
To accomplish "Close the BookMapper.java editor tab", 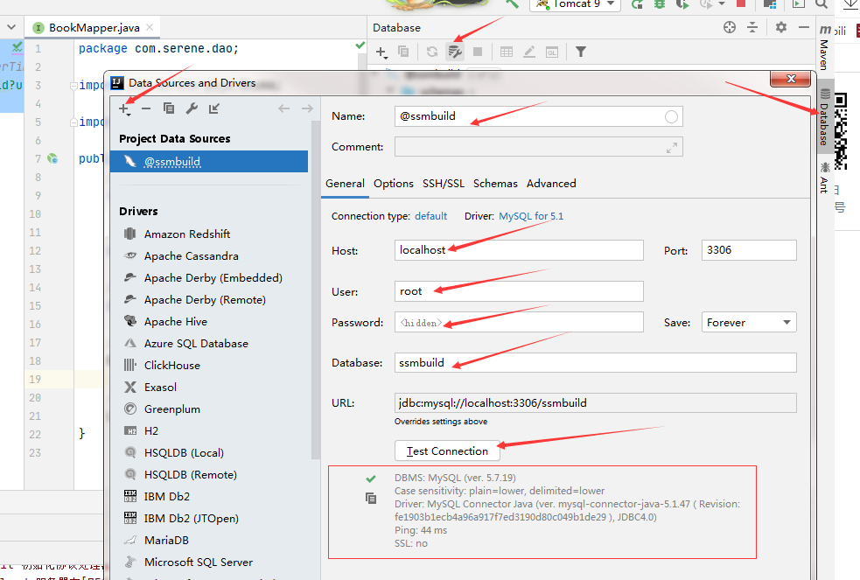I will [x=150, y=27].
